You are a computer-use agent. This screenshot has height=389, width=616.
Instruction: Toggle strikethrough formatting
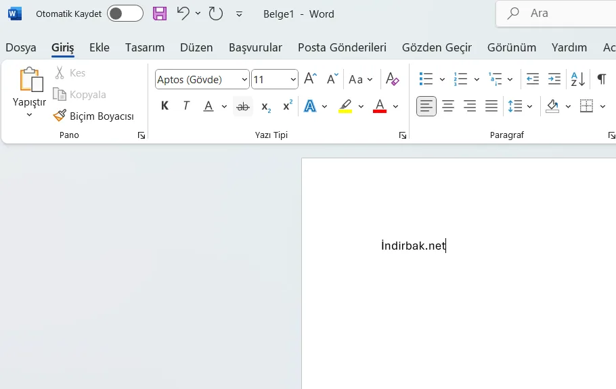(x=243, y=106)
